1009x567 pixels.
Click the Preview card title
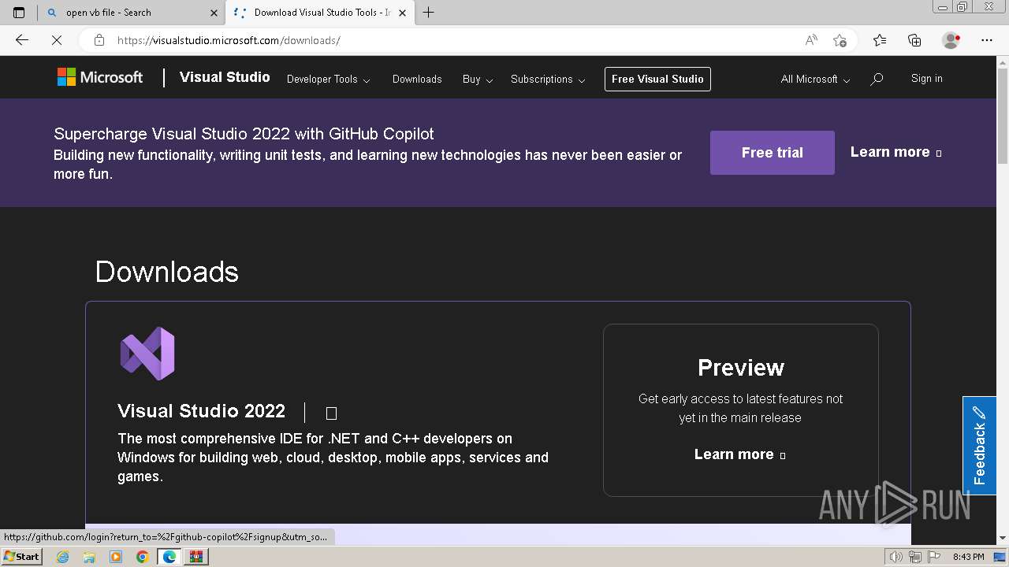pyautogui.click(x=740, y=368)
